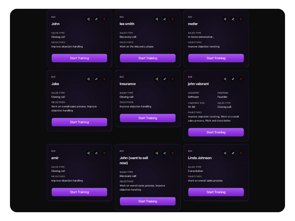Share the amir persona card

tap(88, 153)
